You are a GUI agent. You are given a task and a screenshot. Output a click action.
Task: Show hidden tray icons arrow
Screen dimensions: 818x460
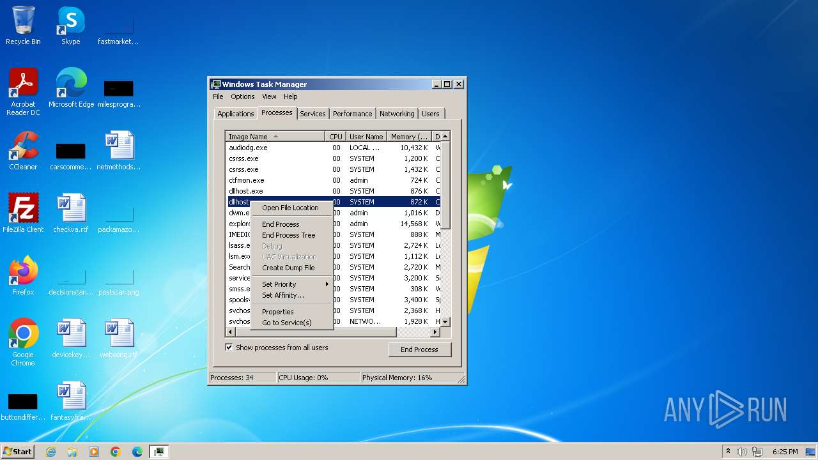point(728,451)
